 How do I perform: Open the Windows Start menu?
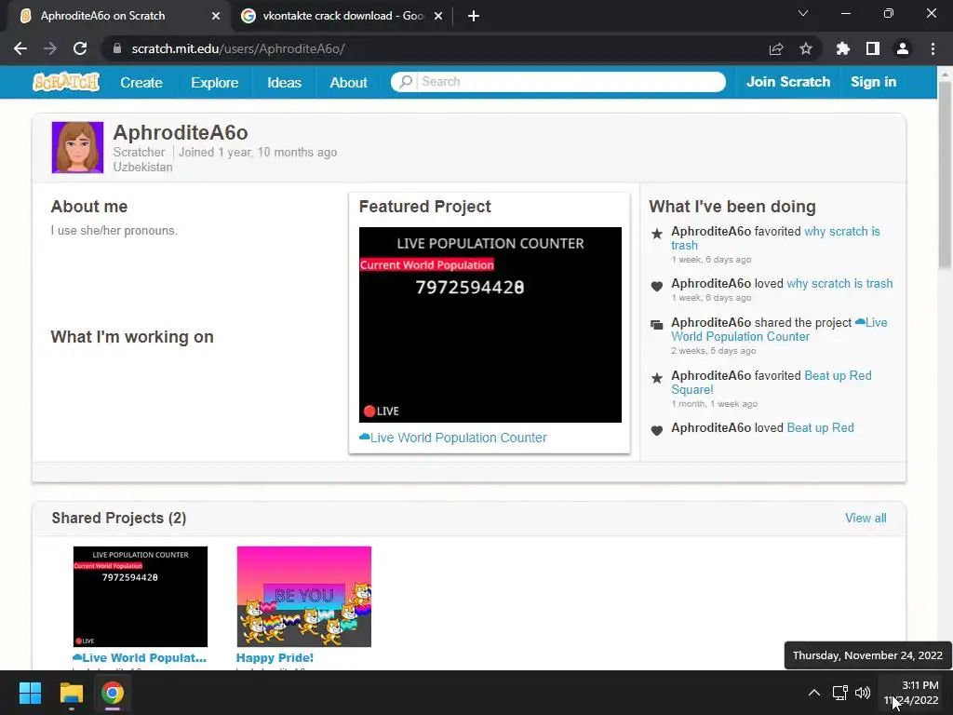(30, 693)
